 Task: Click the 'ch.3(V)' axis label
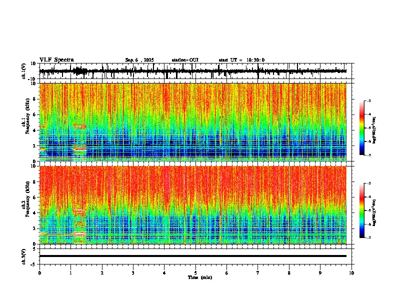(x=24, y=256)
